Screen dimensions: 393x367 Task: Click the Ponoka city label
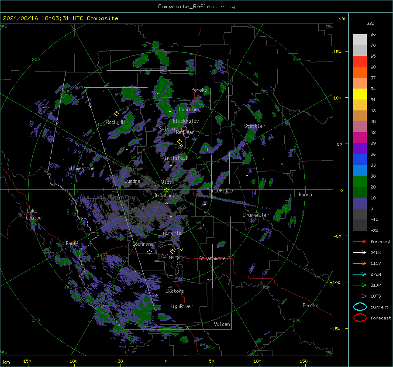pyautogui.click(x=199, y=90)
